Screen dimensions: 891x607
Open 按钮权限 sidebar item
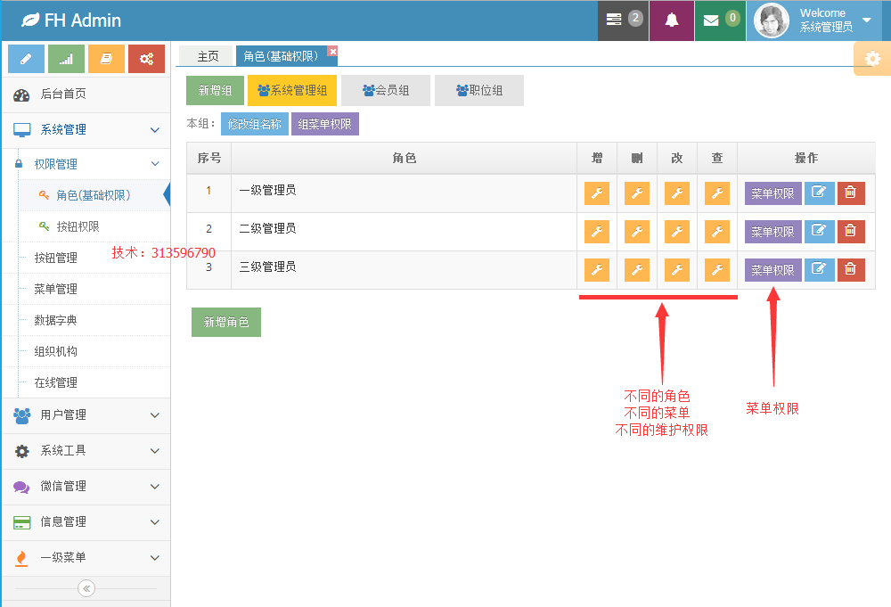coord(94,226)
